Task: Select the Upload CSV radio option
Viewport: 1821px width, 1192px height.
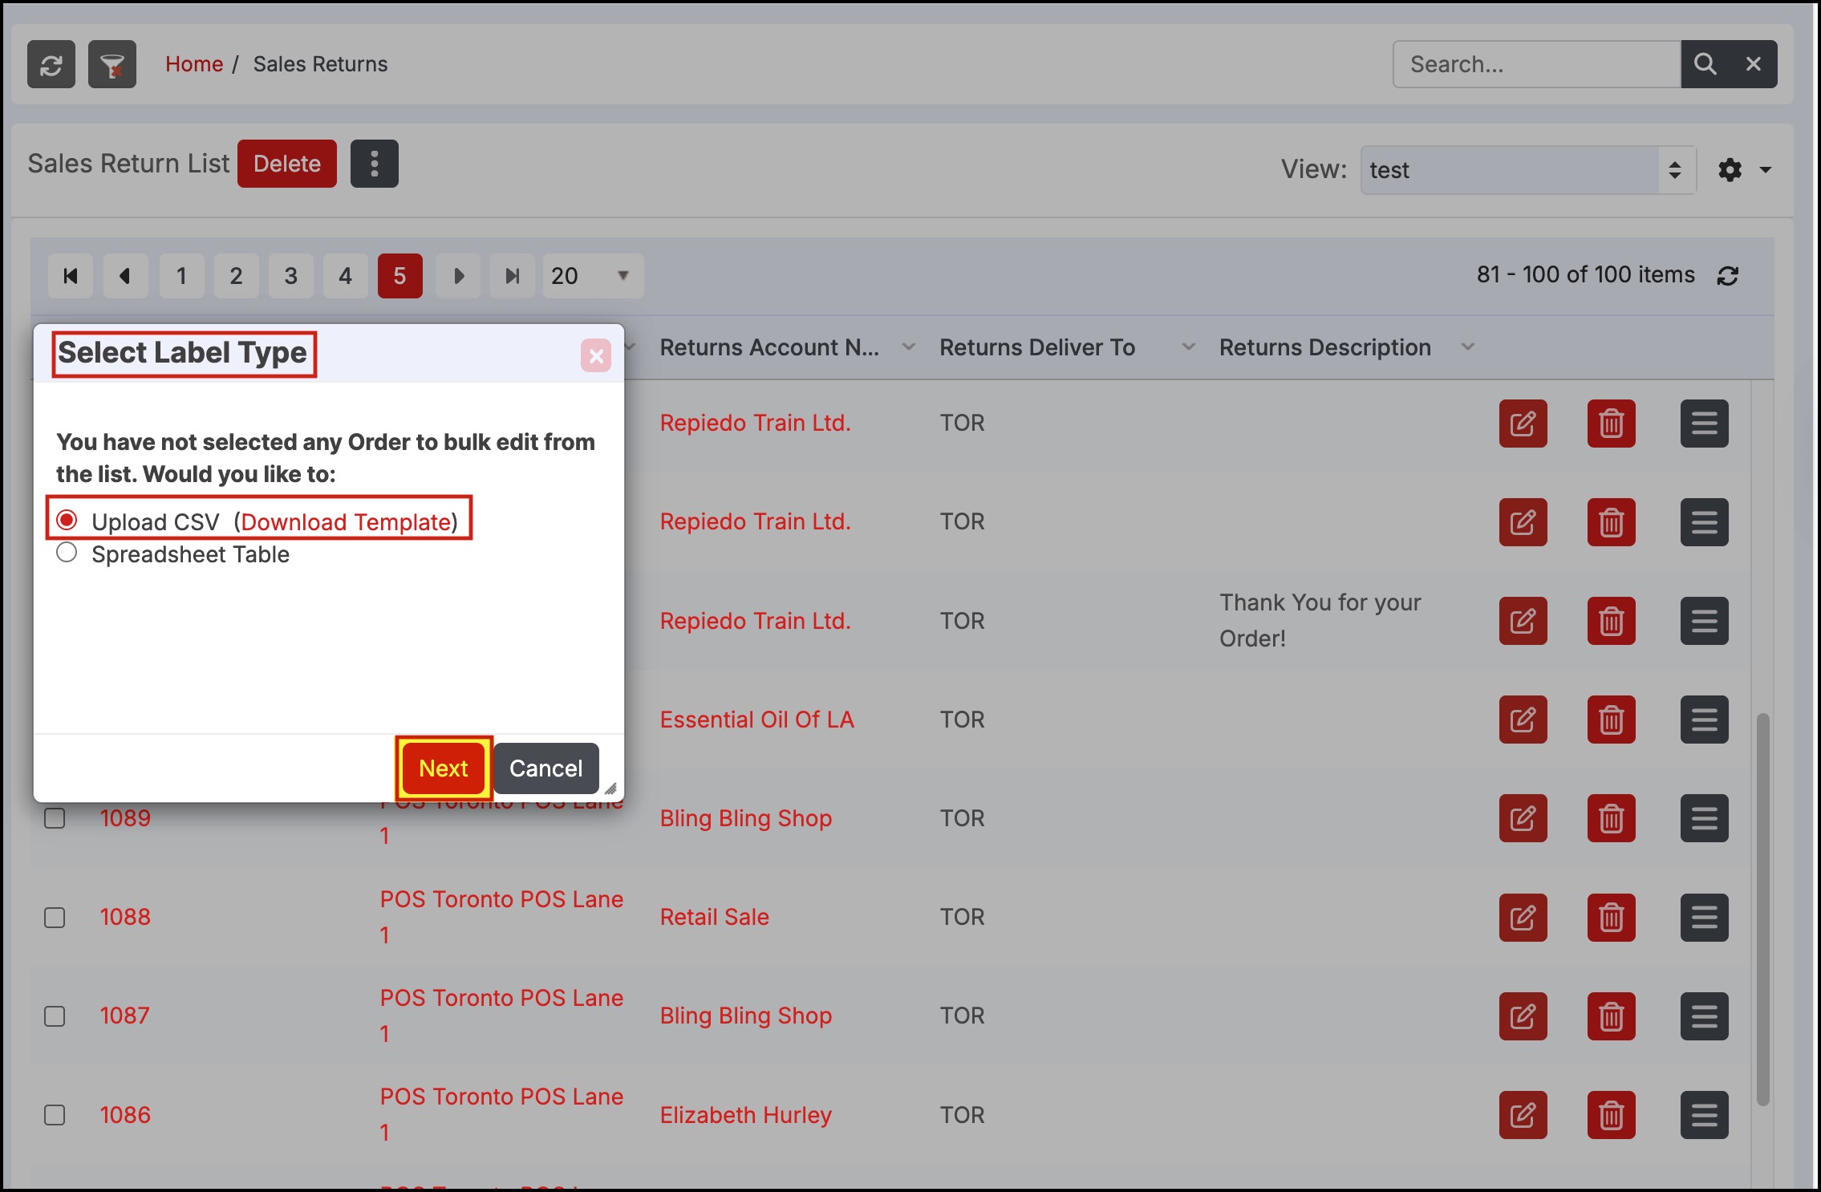Action: pyautogui.click(x=67, y=521)
